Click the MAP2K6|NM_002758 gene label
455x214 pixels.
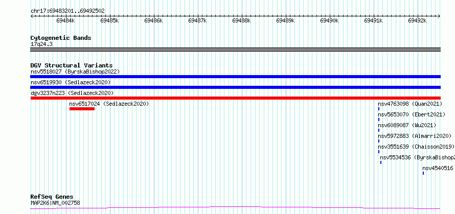coord(55,203)
